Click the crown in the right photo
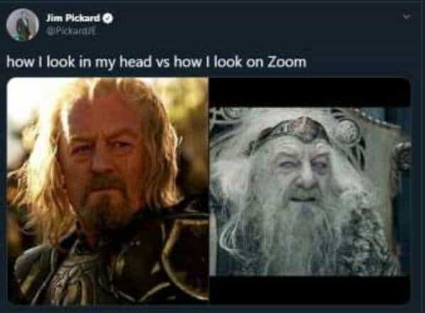Screen dimensions: 425x313 point(304,131)
